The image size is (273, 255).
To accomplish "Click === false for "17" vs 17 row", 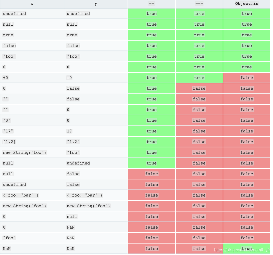I will 199,131.
